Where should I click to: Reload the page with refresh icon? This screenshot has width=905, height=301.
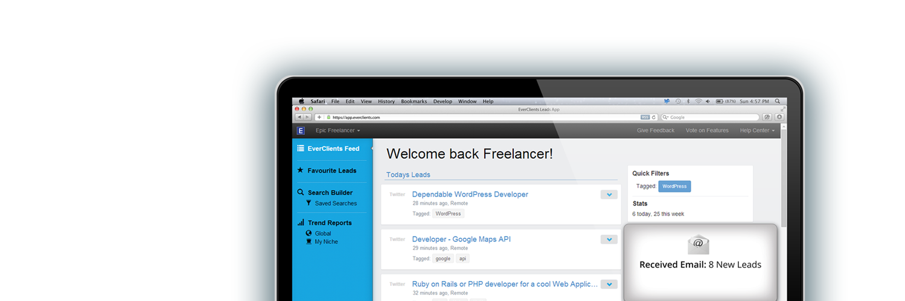(x=654, y=117)
